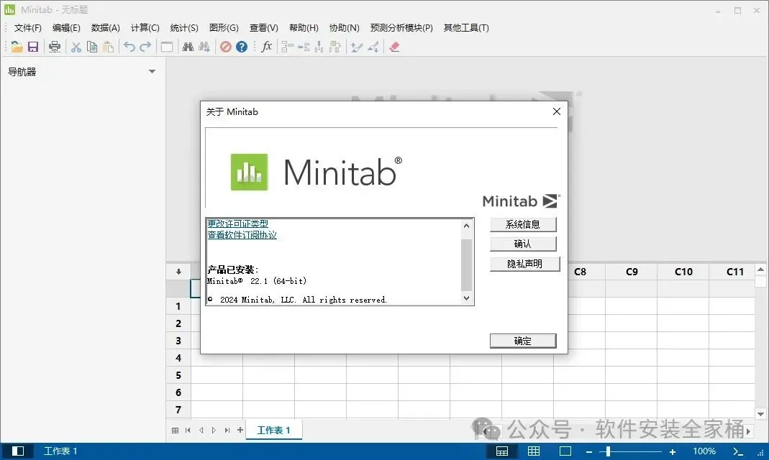Click the Open file folder icon

pos(17,47)
